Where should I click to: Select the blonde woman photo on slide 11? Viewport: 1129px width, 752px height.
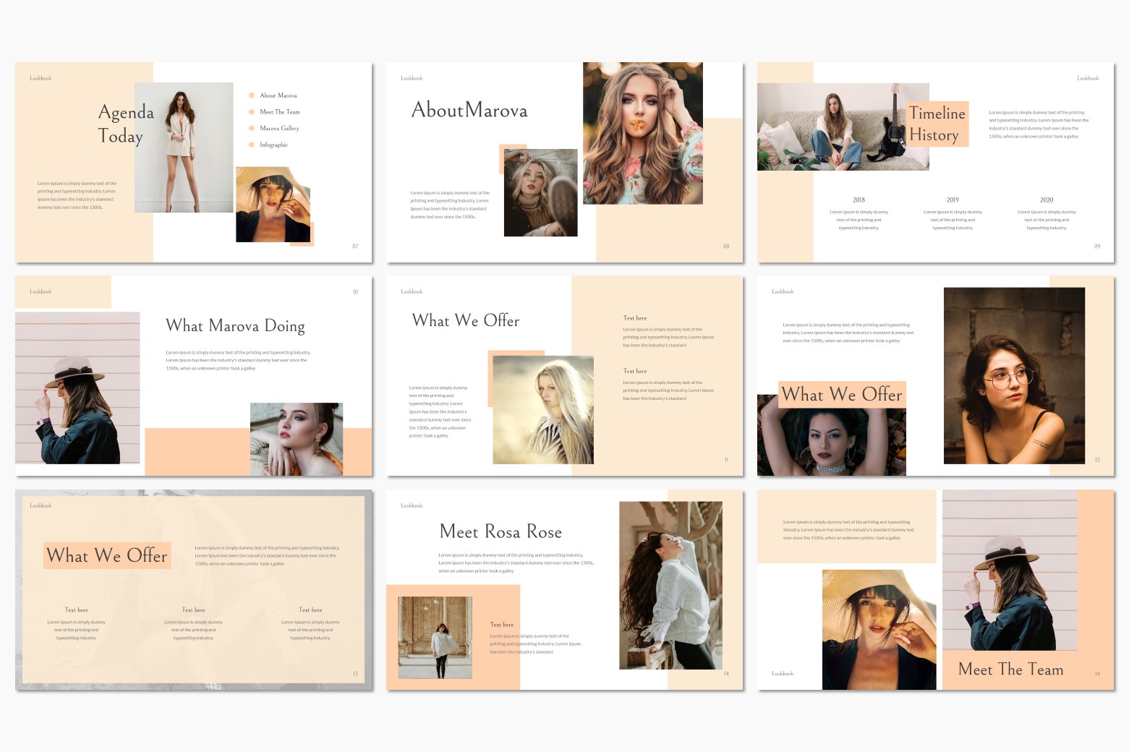pos(543,410)
